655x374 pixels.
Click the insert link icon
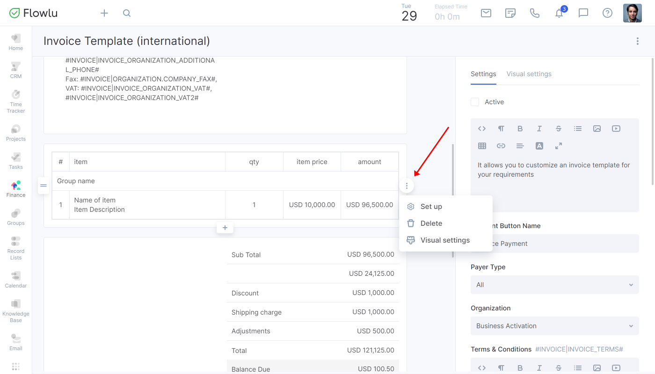click(501, 146)
